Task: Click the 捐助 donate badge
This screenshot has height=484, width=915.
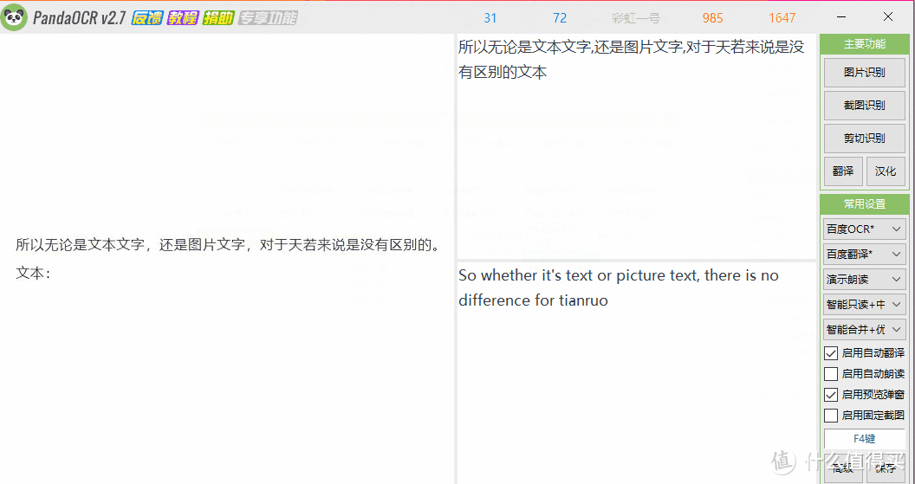Action: pos(218,18)
